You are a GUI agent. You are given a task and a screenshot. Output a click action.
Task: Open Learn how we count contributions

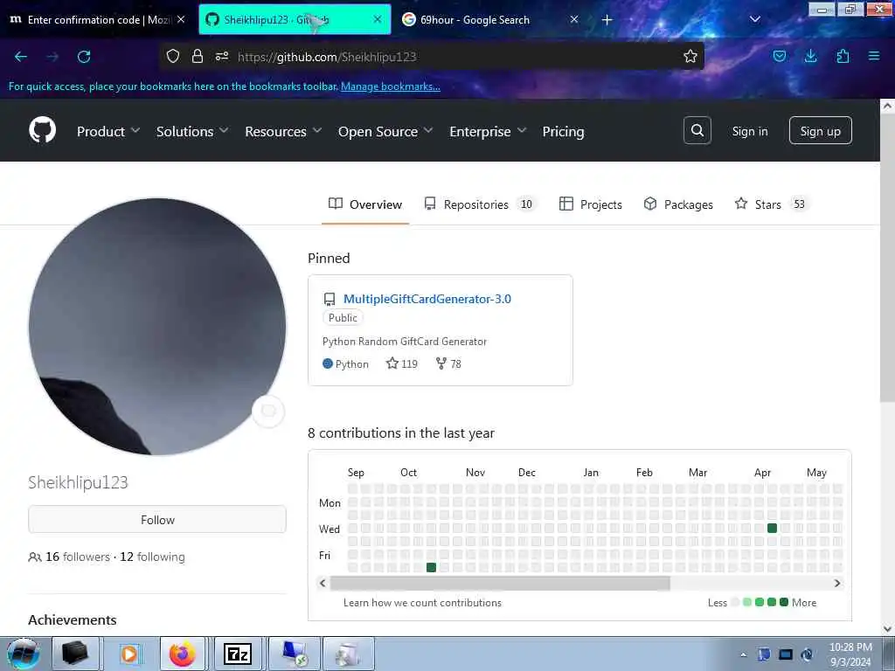[x=422, y=603]
